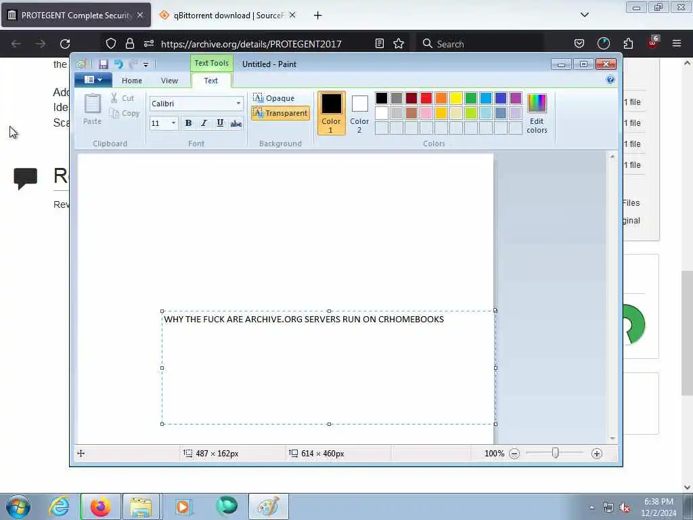Pick the red color swatch
The width and height of the screenshot is (693, 520).
pyautogui.click(x=426, y=98)
